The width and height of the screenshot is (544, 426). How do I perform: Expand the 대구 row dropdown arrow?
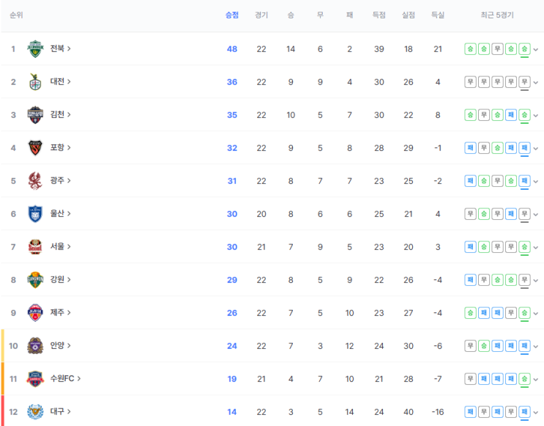tap(536, 413)
